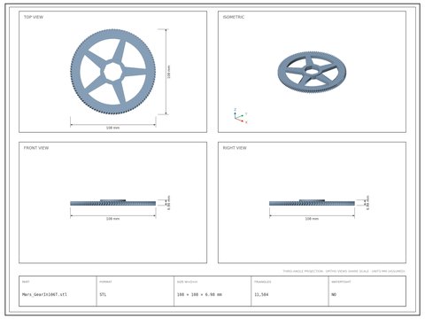
Task: Click the 6.98 mm height dimension in front view
Action: coord(169,203)
